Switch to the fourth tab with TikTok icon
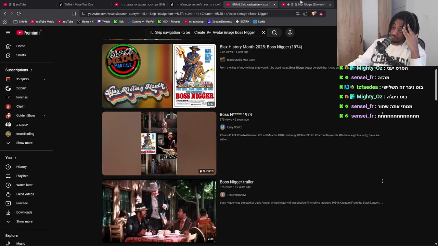The image size is (438, 246). pyautogui.click(x=195, y=4)
